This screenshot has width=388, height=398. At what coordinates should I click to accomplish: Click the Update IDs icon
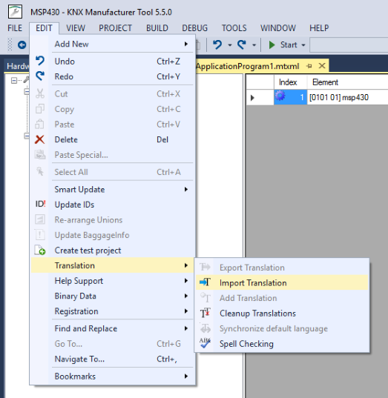40,204
